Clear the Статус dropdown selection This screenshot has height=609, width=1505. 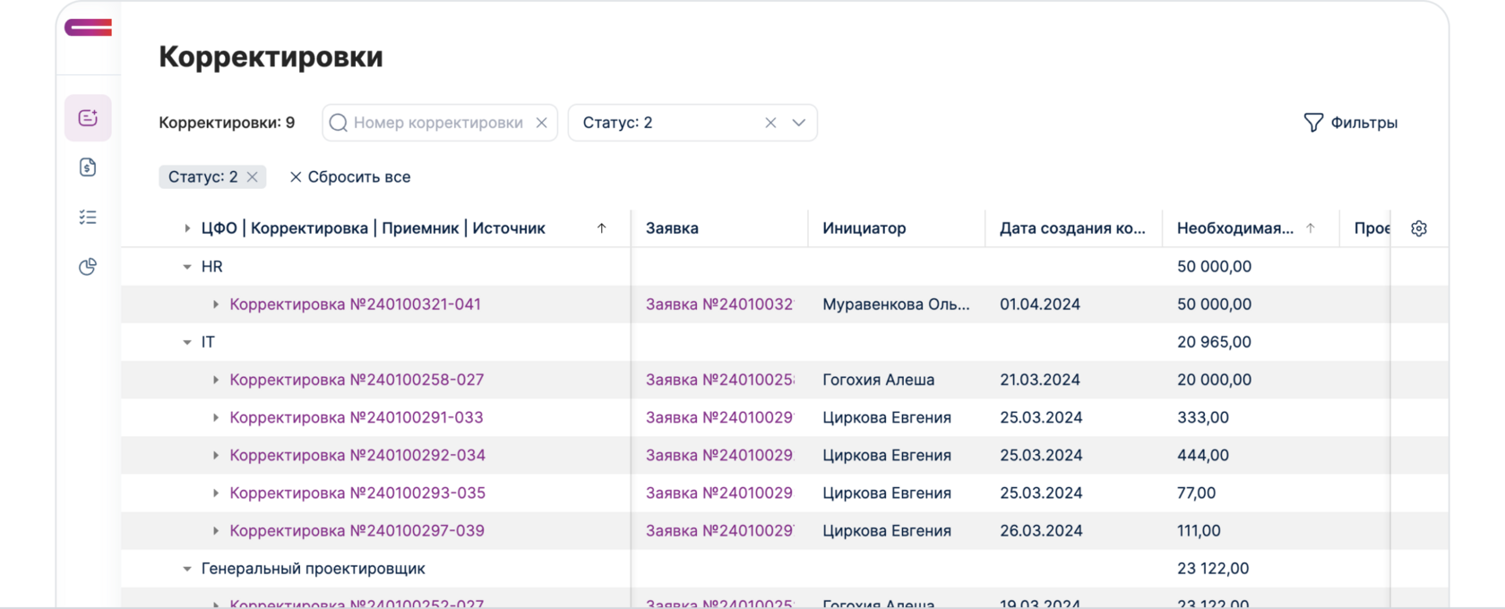(x=770, y=123)
